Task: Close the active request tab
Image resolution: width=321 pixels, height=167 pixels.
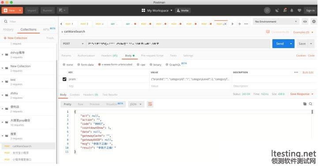Action: point(225,24)
